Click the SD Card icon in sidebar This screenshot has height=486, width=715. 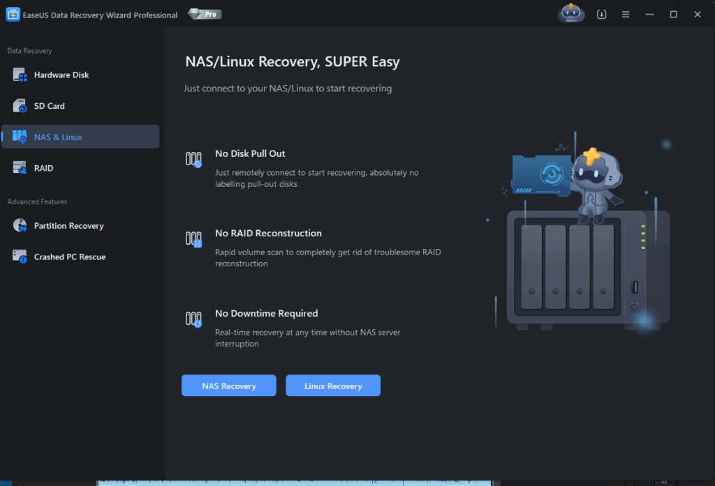point(20,106)
